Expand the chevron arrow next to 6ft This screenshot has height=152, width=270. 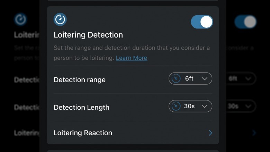(x=205, y=79)
